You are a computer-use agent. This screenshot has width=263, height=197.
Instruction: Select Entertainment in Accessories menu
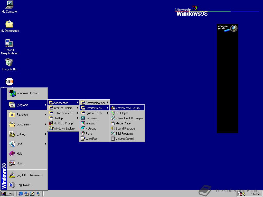(95, 108)
